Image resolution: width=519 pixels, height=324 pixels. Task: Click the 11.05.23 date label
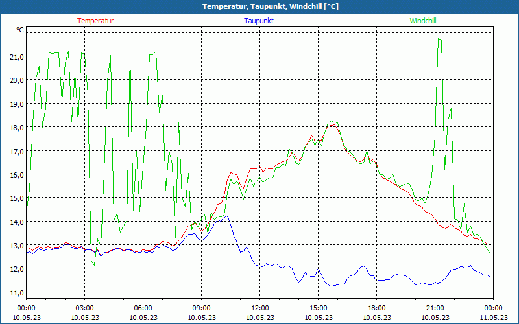pyautogui.click(x=493, y=318)
